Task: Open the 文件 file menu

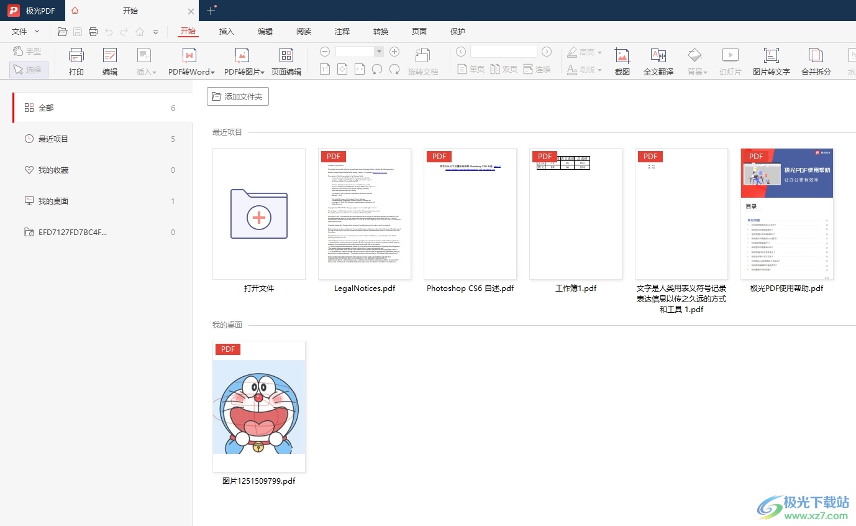Action: pos(25,32)
